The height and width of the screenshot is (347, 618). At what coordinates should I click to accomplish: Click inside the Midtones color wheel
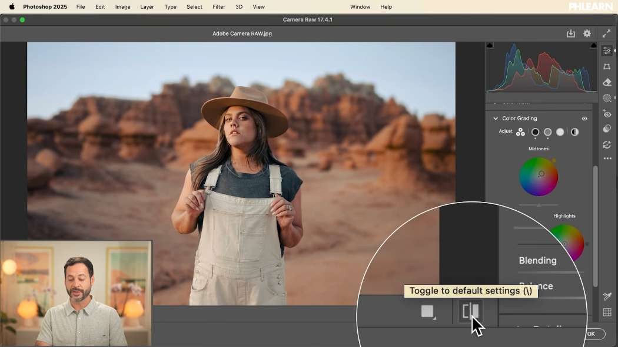539,177
